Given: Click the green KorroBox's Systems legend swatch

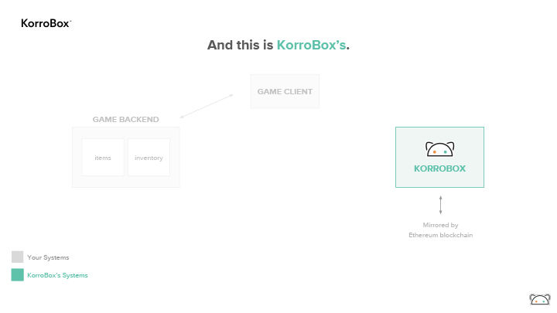Looking at the screenshot, I should point(17,274).
